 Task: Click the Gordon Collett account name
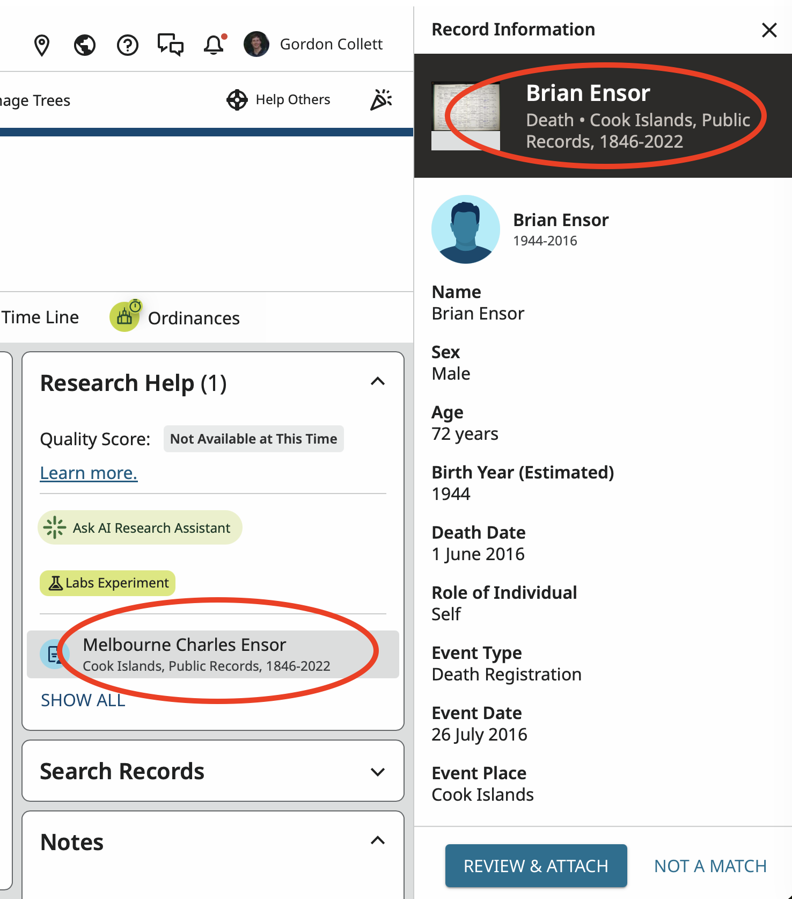[331, 44]
